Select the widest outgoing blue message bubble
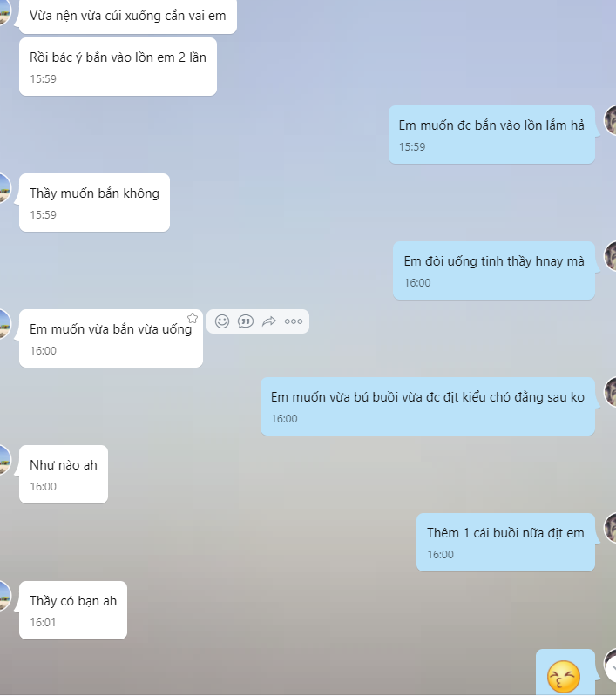 point(428,406)
